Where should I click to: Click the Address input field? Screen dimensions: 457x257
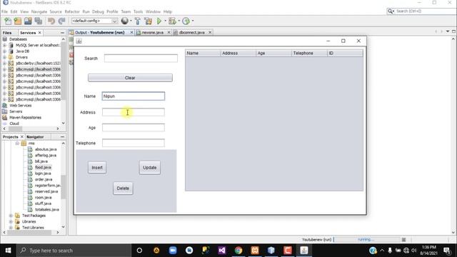tap(134, 112)
